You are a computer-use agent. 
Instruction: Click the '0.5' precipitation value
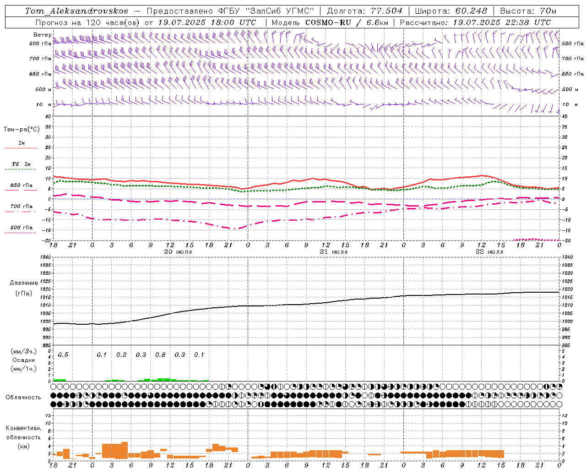point(63,354)
